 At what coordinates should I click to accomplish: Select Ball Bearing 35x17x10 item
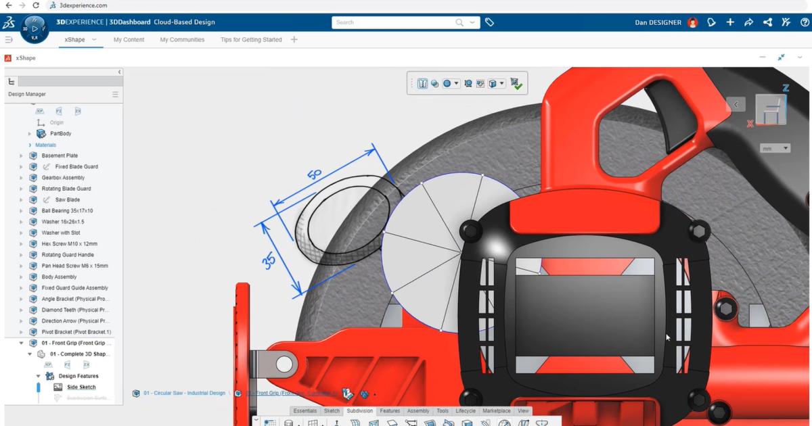tap(67, 211)
